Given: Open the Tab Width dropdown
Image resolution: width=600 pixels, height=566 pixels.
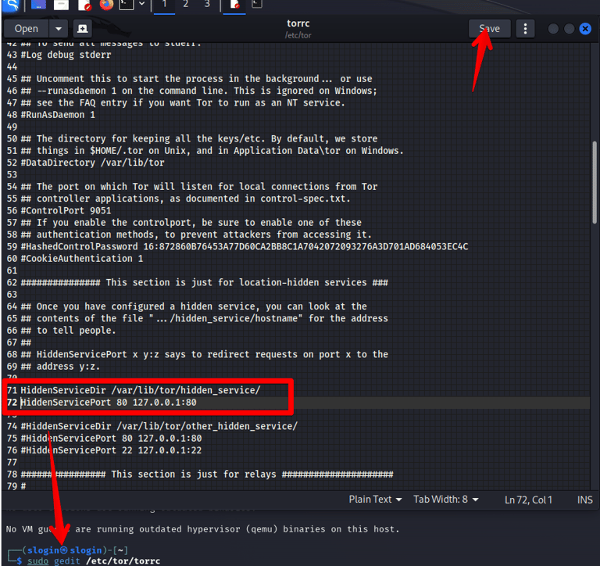Looking at the screenshot, I should pyautogui.click(x=446, y=500).
